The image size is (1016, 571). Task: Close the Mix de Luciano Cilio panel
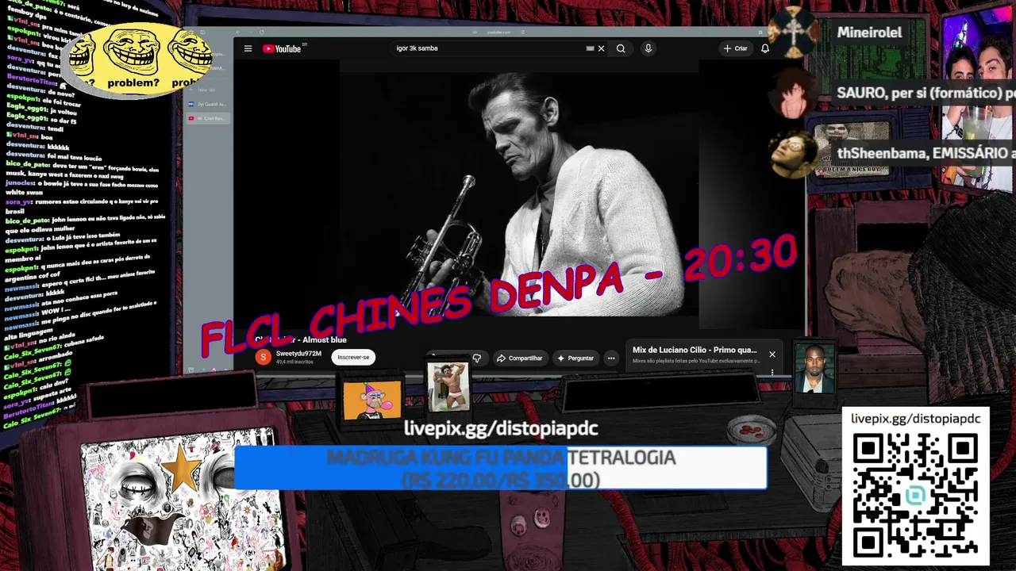[x=772, y=354]
